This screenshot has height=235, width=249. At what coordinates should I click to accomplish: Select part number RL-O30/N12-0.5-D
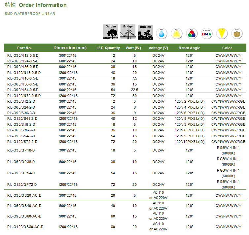(x=22, y=55)
